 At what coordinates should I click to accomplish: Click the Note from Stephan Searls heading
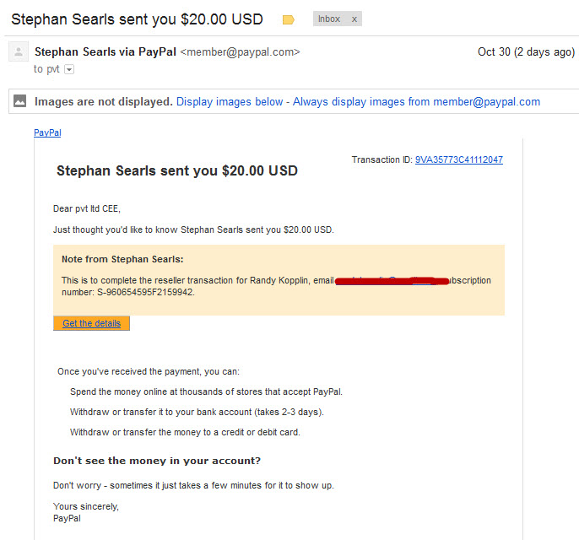click(x=122, y=259)
